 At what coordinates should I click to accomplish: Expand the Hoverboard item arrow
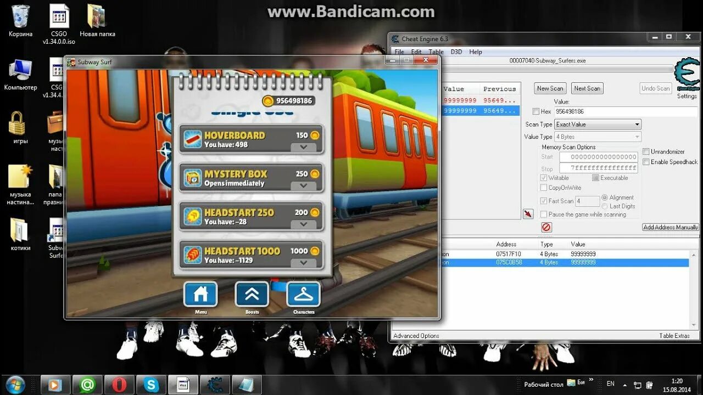304,147
